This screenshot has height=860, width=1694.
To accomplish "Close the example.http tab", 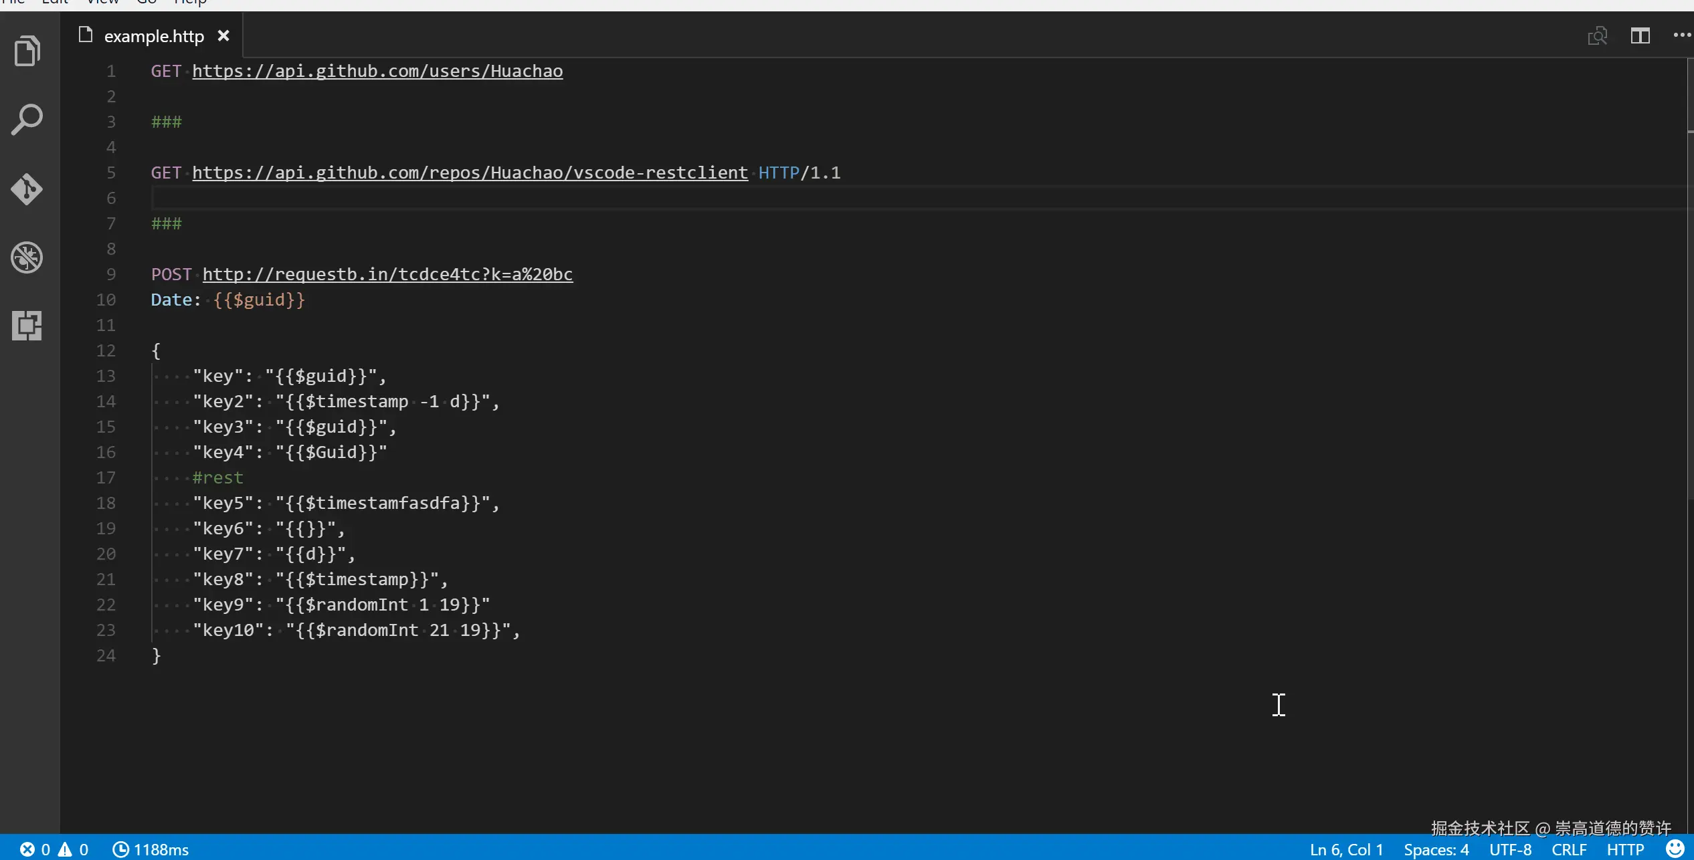I will [223, 36].
